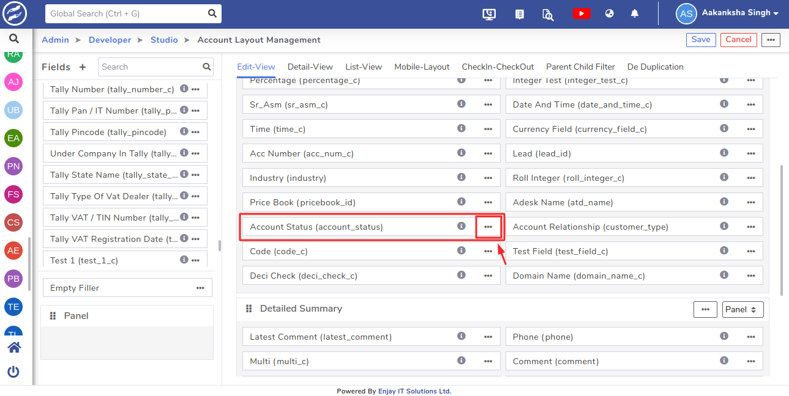Open options dots for Test Field (test_field_c)
Screen dimensions: 789x396
tap(751, 251)
